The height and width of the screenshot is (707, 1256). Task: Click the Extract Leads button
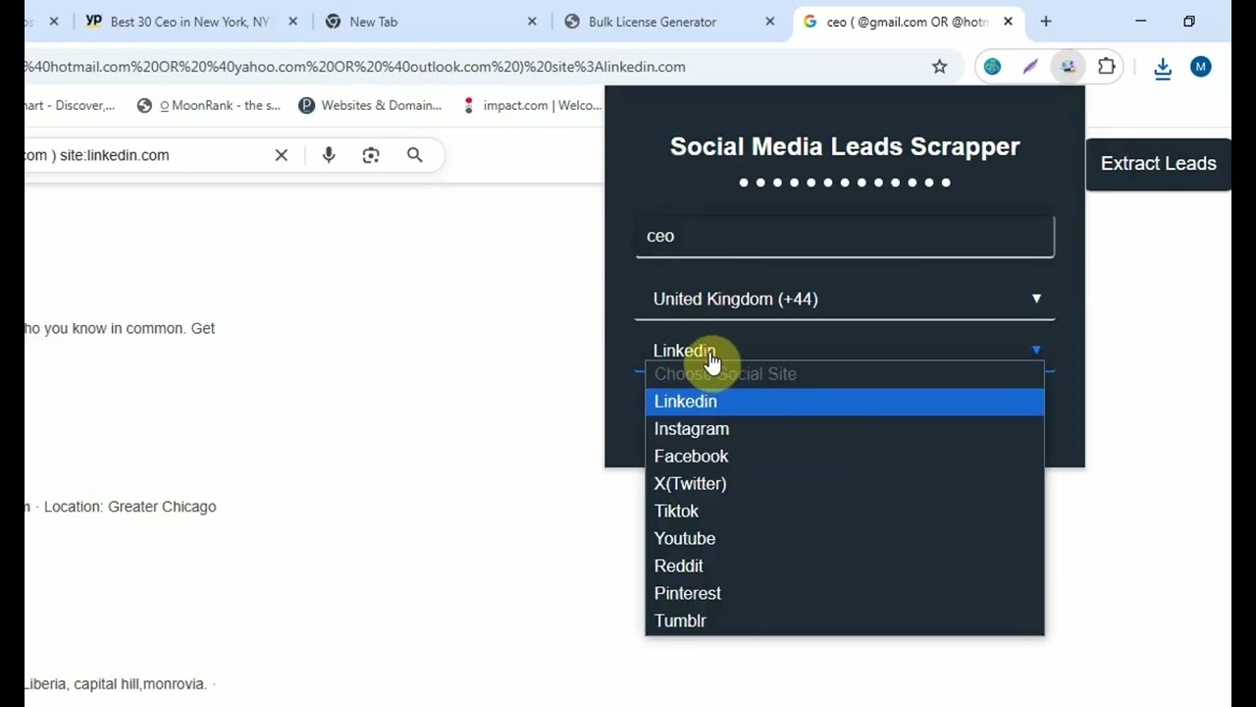click(1158, 164)
